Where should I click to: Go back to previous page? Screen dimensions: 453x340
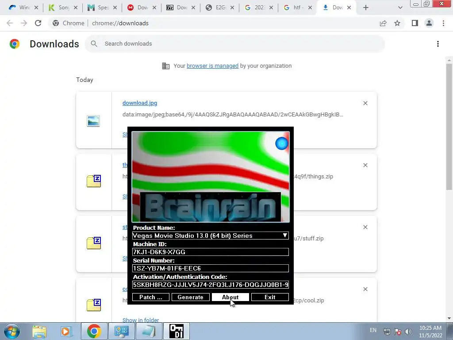(x=10, y=23)
